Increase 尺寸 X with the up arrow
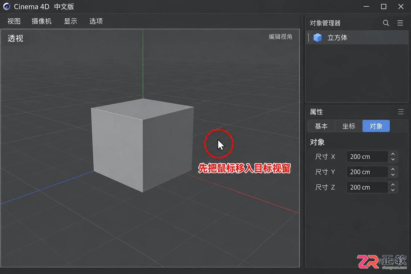This screenshot has width=411, height=274. coord(393,154)
